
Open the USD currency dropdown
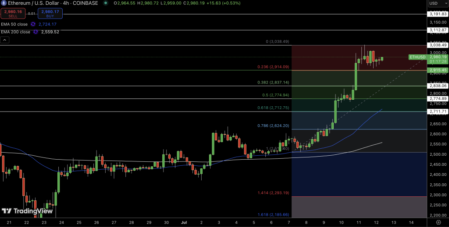[x=437, y=3]
